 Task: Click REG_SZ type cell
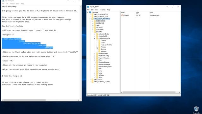pos(138,15)
